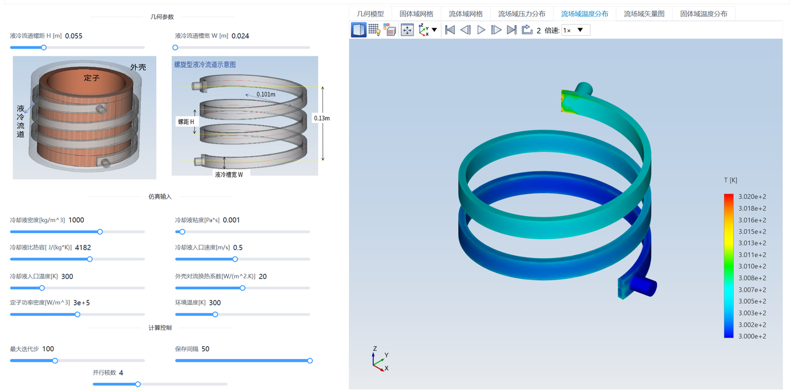
Task: Switch to the 流体域网格 tab
Action: coord(465,14)
